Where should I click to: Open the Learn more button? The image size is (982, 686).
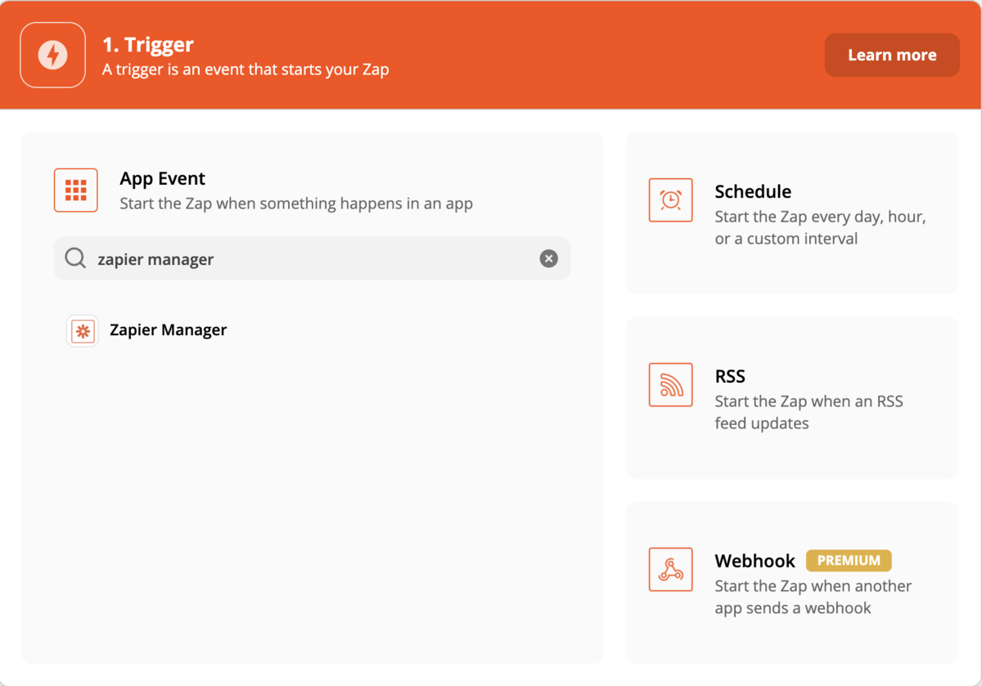892,55
